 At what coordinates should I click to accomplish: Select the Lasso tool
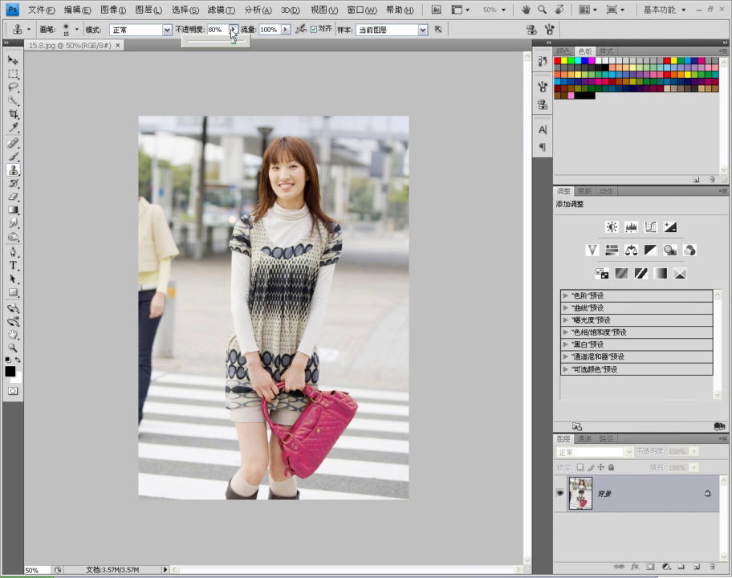(x=13, y=88)
